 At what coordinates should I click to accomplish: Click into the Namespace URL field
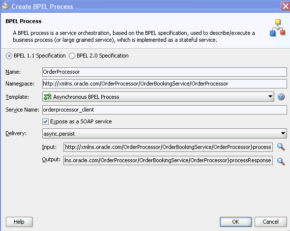point(165,84)
